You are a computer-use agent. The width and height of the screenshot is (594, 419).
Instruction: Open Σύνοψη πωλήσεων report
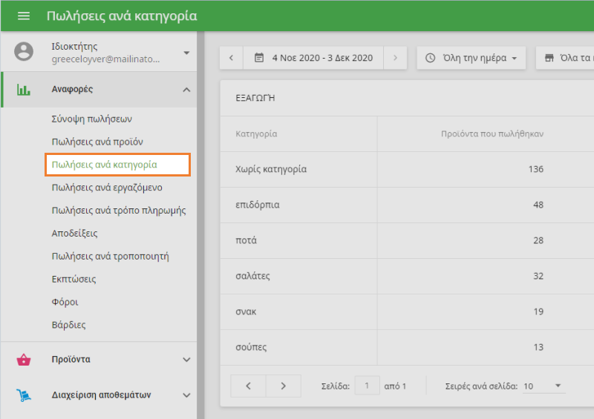tap(92, 119)
